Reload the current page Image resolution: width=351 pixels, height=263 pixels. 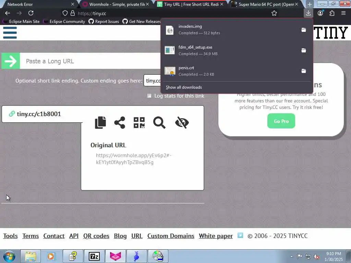[31, 13]
